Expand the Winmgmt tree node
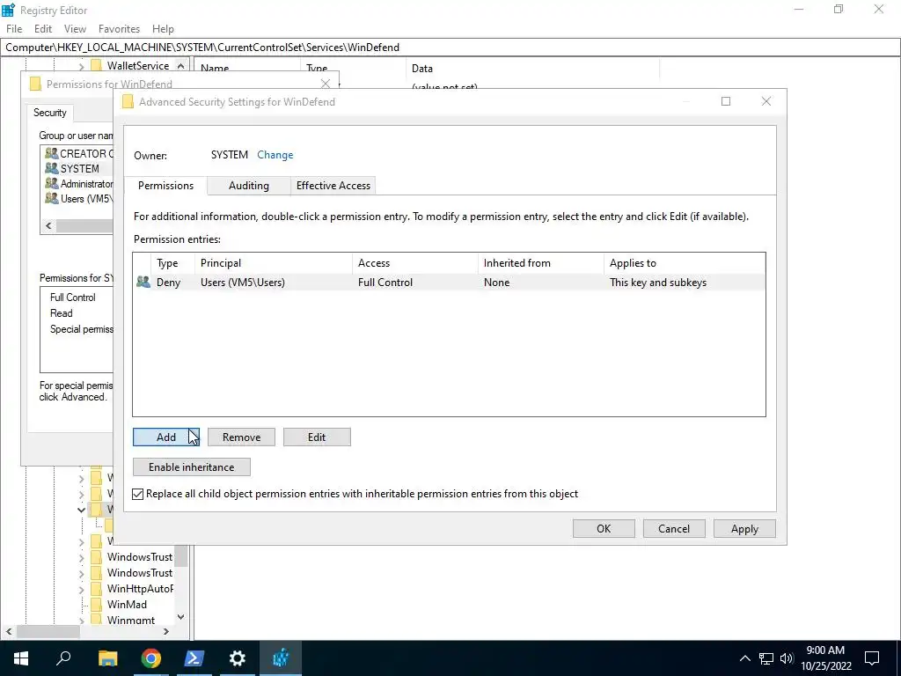This screenshot has height=676, width=901. [x=81, y=621]
